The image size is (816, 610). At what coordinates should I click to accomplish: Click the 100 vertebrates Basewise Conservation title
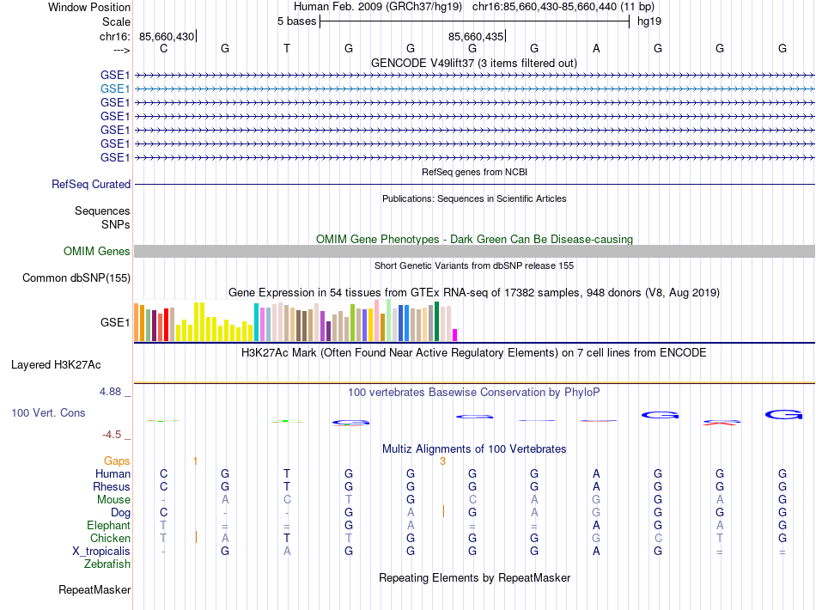pos(474,392)
